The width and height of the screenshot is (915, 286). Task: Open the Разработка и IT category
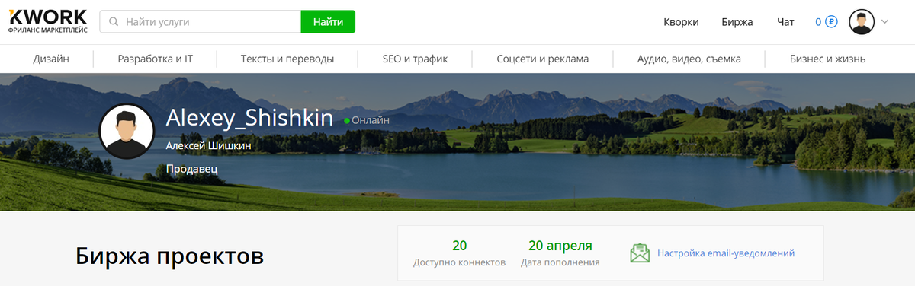point(155,59)
